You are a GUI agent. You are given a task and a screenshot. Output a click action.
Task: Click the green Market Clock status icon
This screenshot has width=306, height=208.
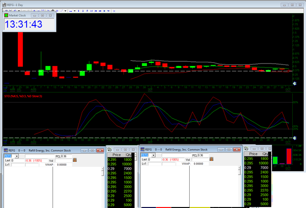pyautogui.click(x=7, y=15)
